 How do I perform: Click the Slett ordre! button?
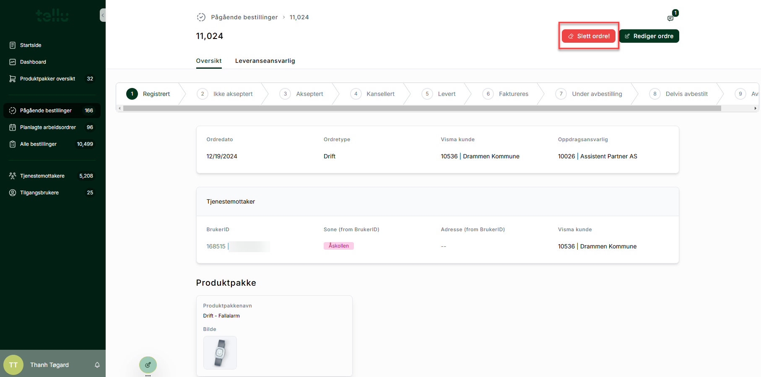click(x=589, y=36)
